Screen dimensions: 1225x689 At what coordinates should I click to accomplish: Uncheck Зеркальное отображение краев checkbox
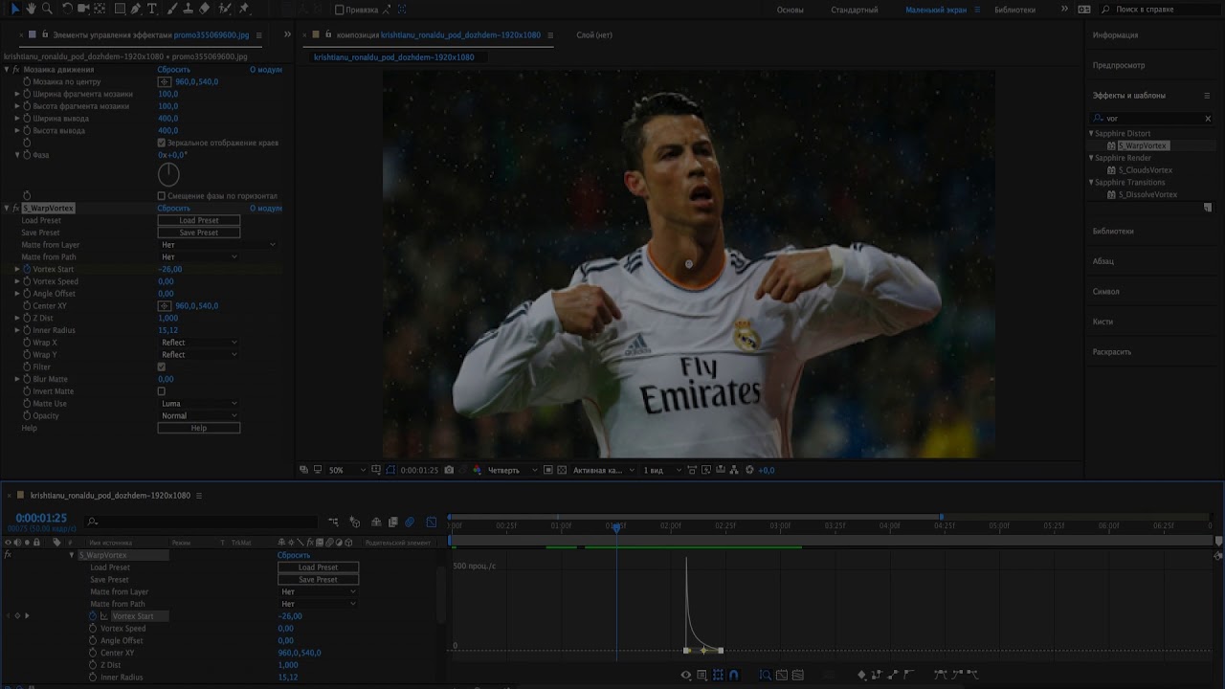[x=162, y=143]
